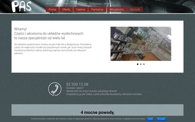
Task: Open cookie details via Szczegóły button
Action: pos(161,119)
